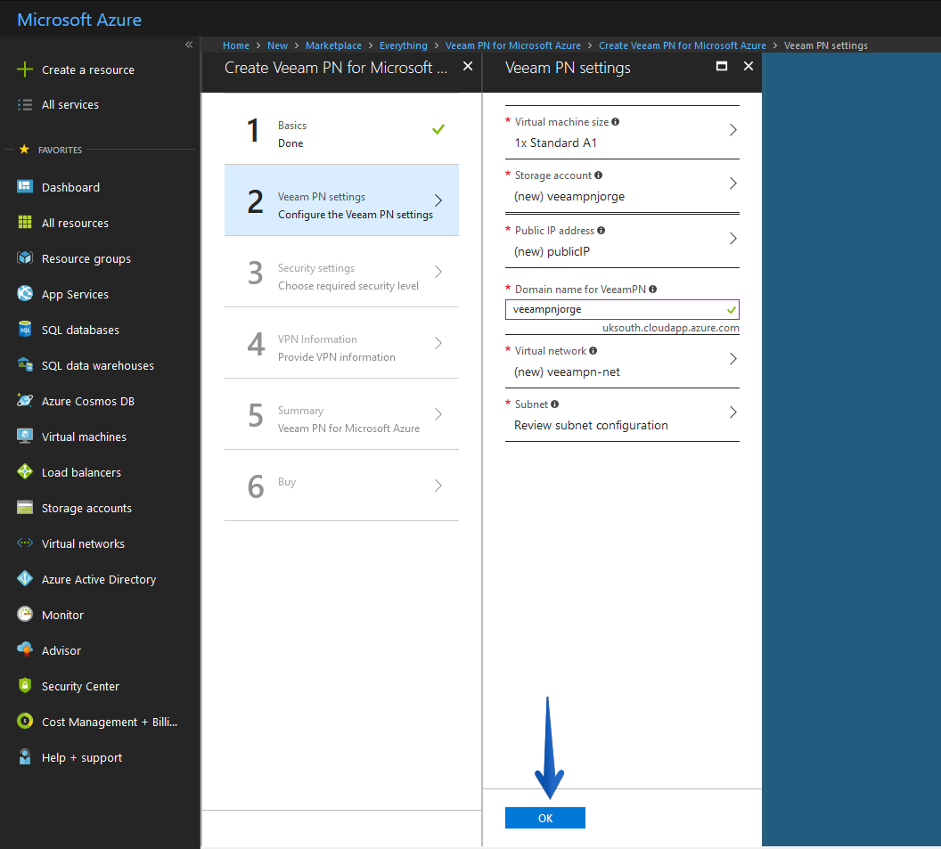Screen dimensions: 941x849
Task: Show info tooltip for Domain name for VeeamPN
Action: (652, 290)
